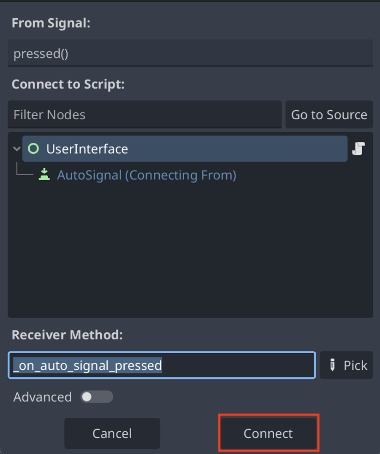Collapse the UserInterface tree branch
This screenshot has height=454, width=380.
tap(16, 148)
